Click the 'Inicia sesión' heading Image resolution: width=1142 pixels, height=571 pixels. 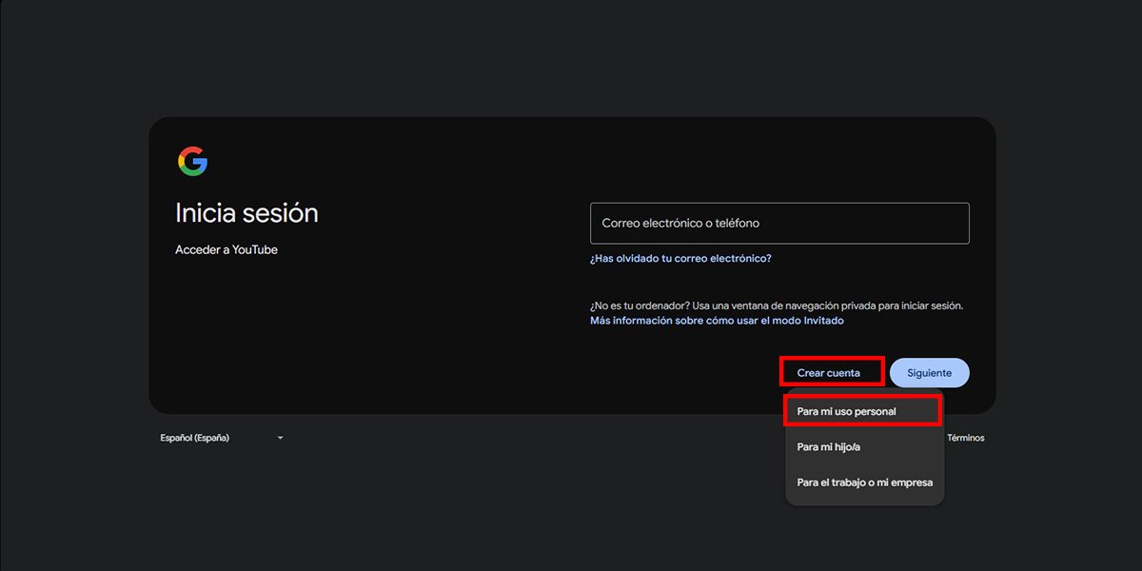coord(246,212)
